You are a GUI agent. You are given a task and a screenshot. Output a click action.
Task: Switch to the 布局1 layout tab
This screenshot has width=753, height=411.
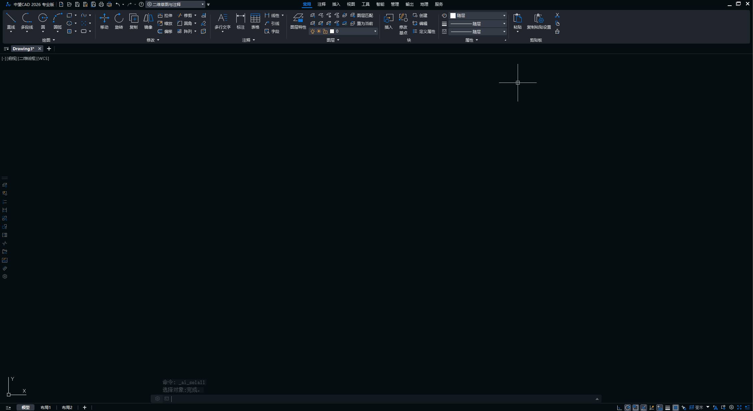46,407
